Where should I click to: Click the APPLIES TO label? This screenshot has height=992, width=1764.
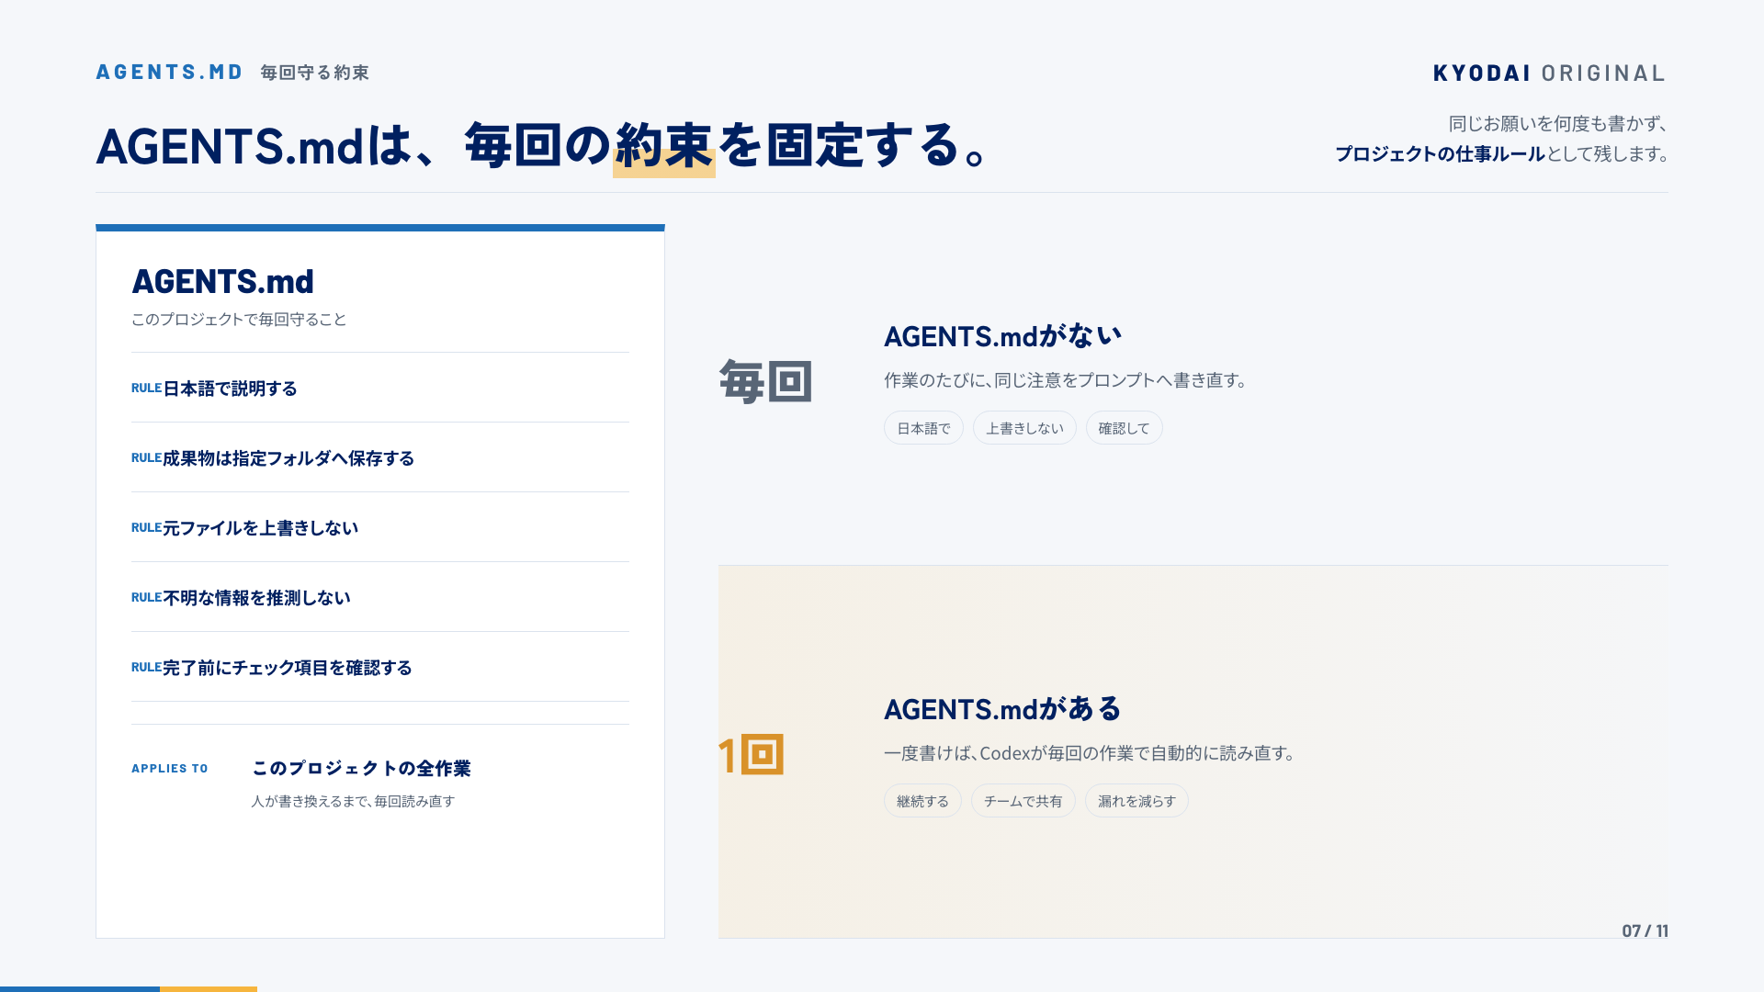(x=170, y=769)
